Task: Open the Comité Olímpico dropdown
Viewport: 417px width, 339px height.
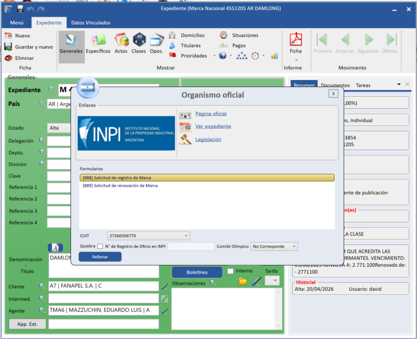Action: point(294,246)
